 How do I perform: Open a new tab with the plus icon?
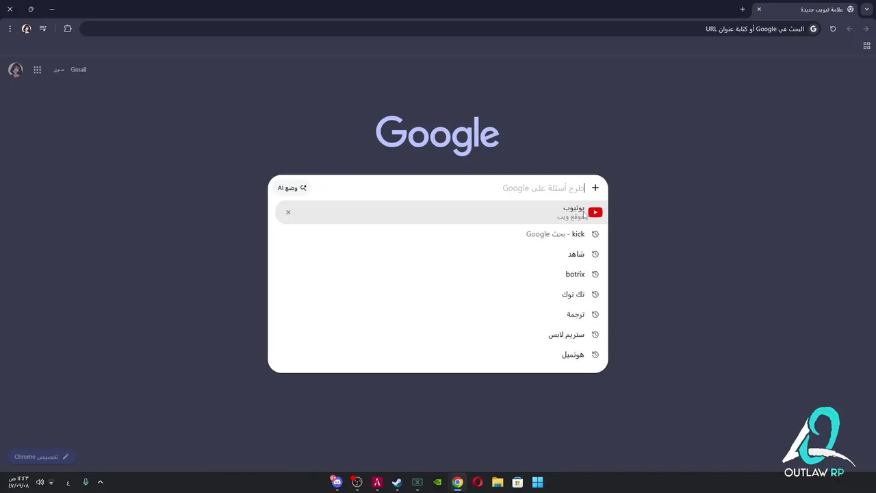pyautogui.click(x=743, y=9)
